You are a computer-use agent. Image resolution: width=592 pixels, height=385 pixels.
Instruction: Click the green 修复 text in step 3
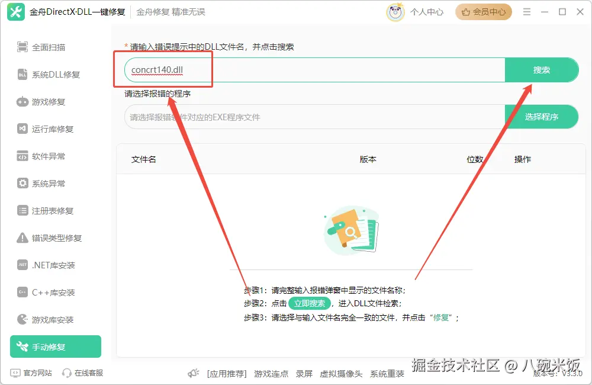pyautogui.click(x=440, y=317)
